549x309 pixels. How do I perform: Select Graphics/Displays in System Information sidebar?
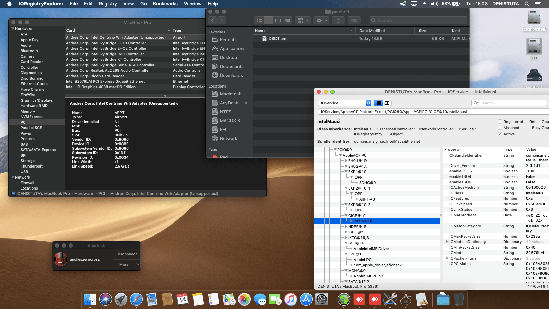coord(37,100)
